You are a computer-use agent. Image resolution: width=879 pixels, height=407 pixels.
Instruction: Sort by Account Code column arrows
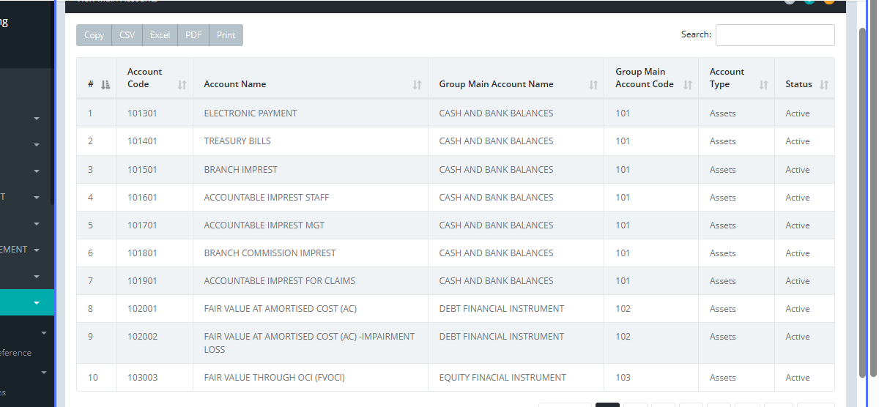(x=182, y=85)
